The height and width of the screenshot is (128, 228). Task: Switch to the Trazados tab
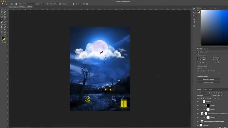coord(211,90)
